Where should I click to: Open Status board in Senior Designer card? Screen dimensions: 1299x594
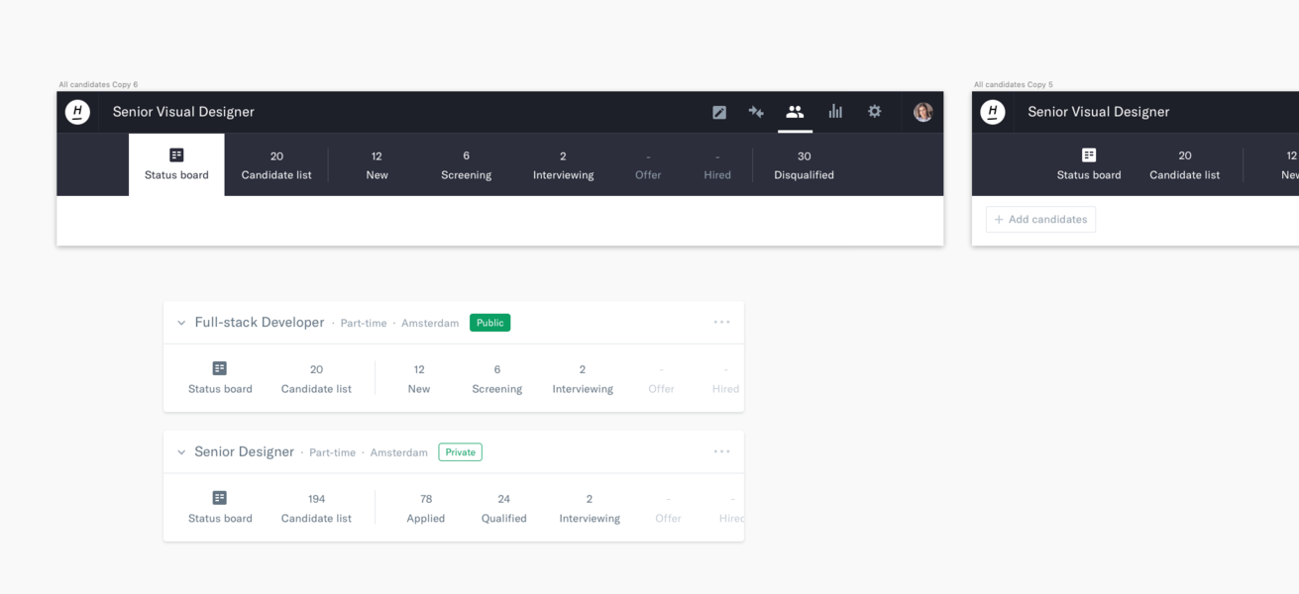tap(220, 508)
